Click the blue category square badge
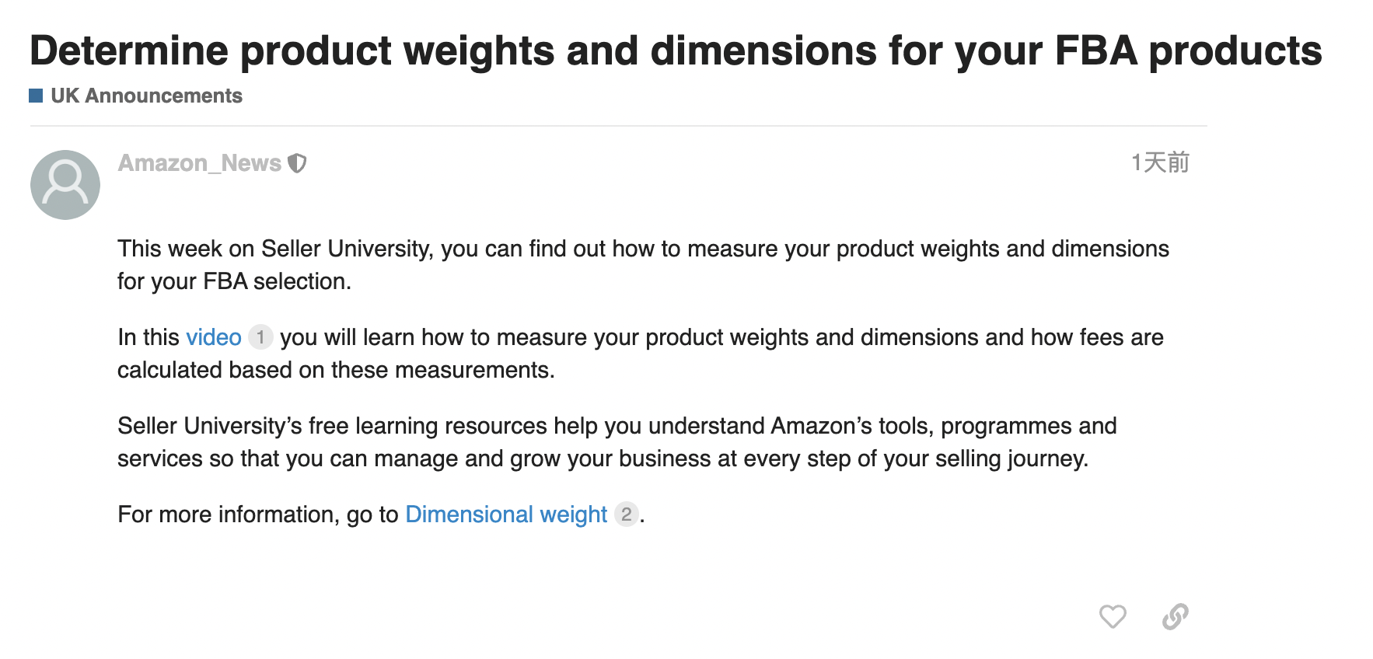Image resolution: width=1373 pixels, height=659 pixels. point(36,96)
